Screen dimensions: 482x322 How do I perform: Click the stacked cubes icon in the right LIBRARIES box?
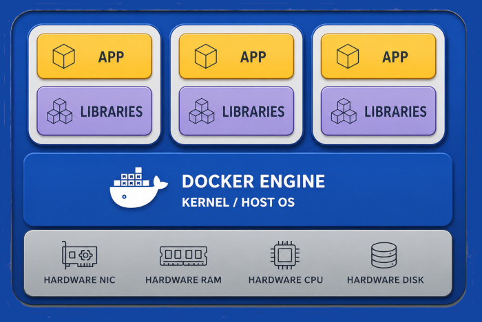click(344, 111)
